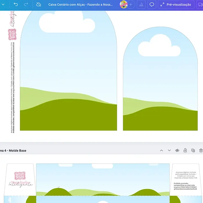Add collaborator with the plus icon
This screenshot has width=203, height=203.
[131, 4]
